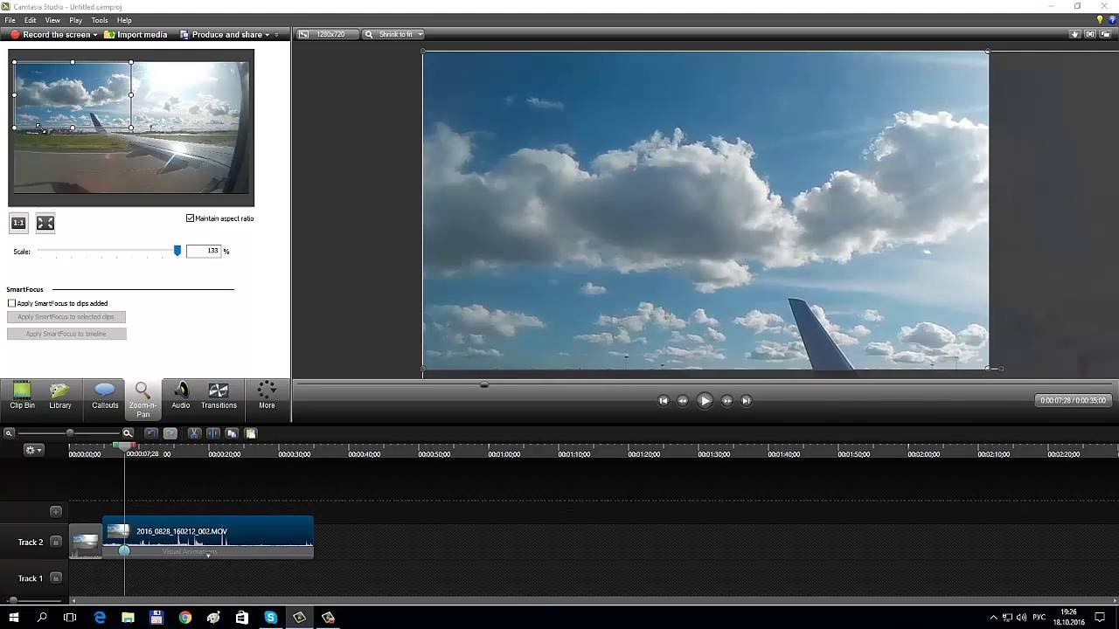Open the Library tab

60,396
